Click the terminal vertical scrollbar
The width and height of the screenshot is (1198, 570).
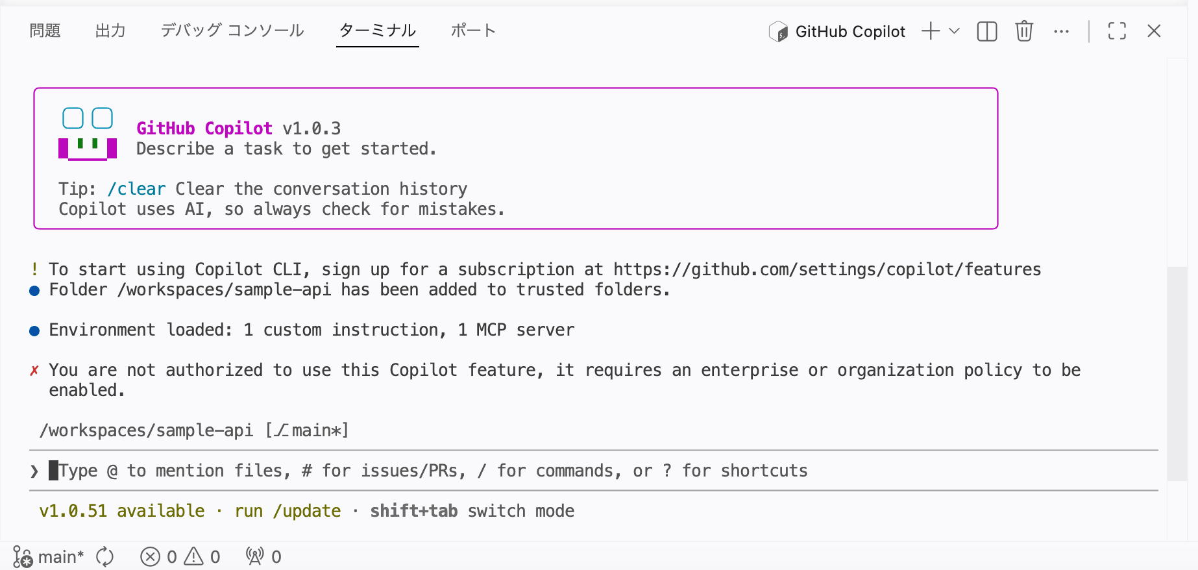pos(1177,373)
